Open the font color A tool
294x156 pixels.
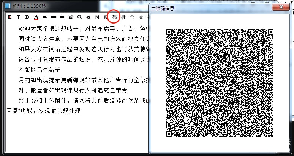[x=36, y=17]
